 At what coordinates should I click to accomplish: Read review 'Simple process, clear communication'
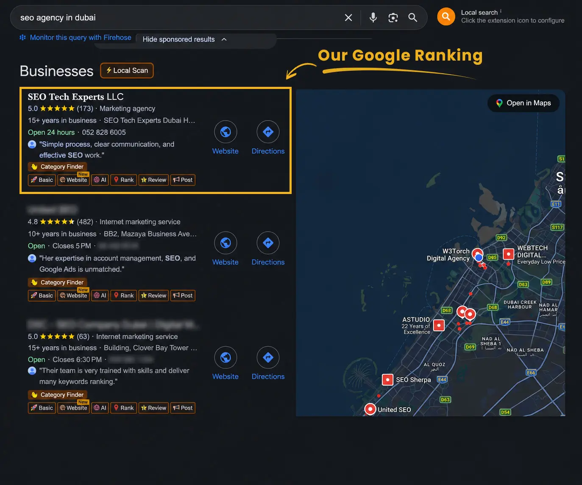pos(107,150)
